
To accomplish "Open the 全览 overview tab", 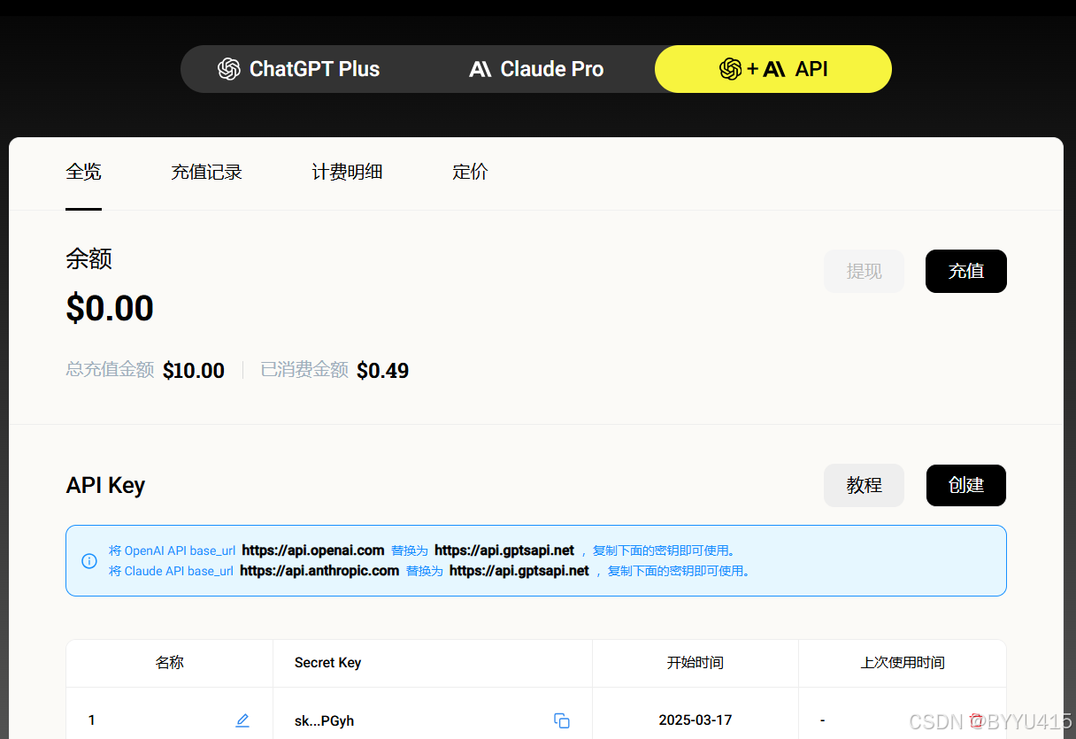I will (x=83, y=172).
